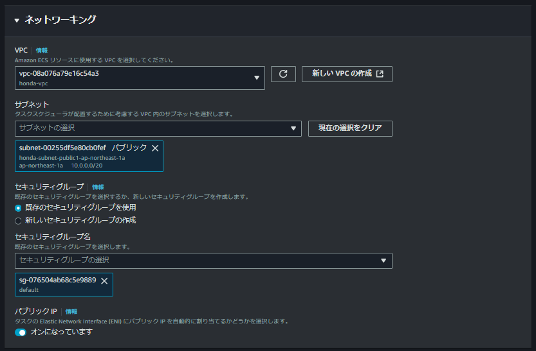Toggle the パブリック IP switch off
Image resolution: width=536 pixels, height=351 pixels.
[x=21, y=332]
